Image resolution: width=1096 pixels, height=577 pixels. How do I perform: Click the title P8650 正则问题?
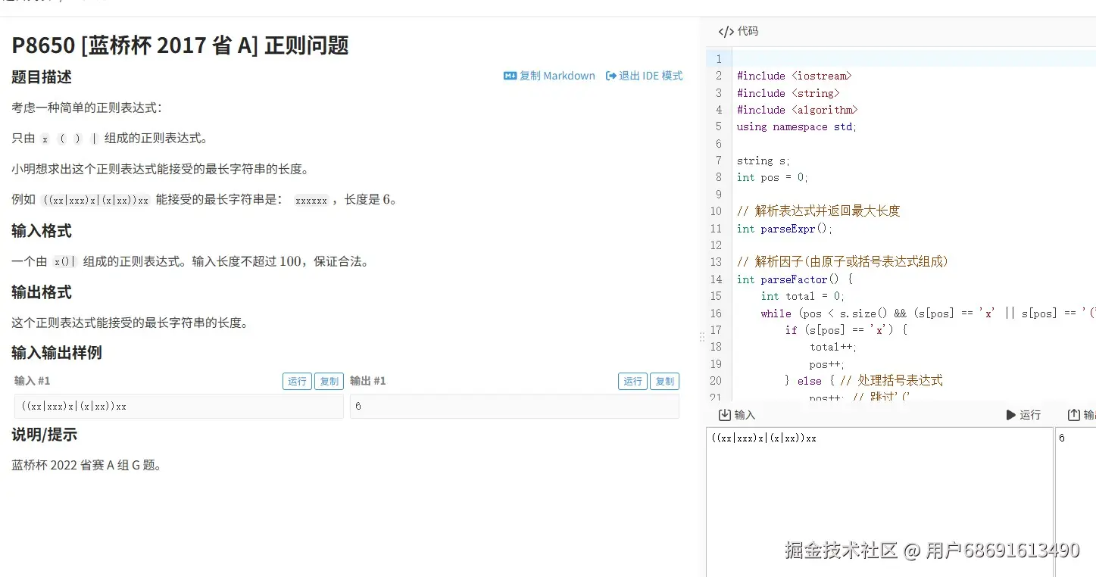pyautogui.click(x=180, y=45)
